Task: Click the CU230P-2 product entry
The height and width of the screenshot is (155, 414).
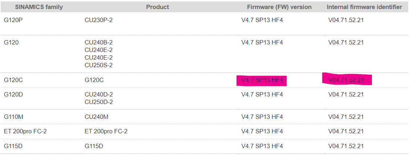Action: click(x=98, y=20)
